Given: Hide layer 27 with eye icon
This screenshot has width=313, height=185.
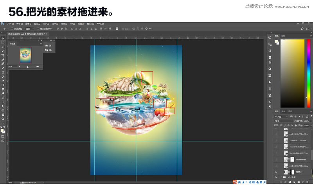Looking at the screenshot, I should pyautogui.click(x=276, y=172).
